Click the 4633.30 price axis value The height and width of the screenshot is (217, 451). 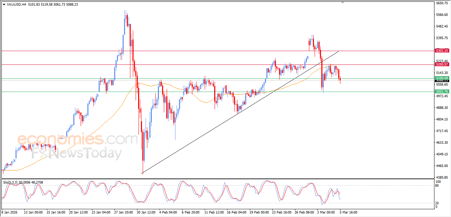pyautogui.click(x=442, y=142)
